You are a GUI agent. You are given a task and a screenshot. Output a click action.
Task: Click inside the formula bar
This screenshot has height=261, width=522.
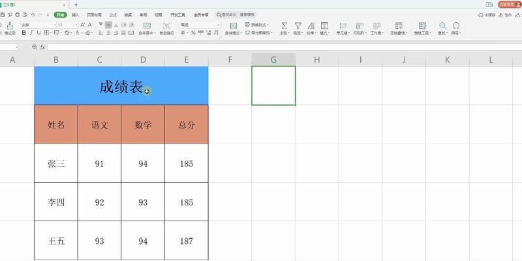pos(283,47)
